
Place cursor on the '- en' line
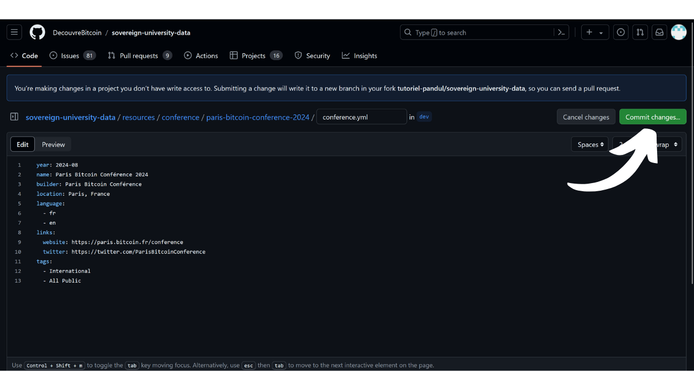click(49, 223)
